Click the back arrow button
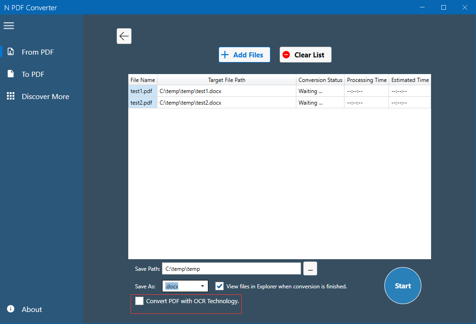This screenshot has width=476, height=324. [x=124, y=36]
